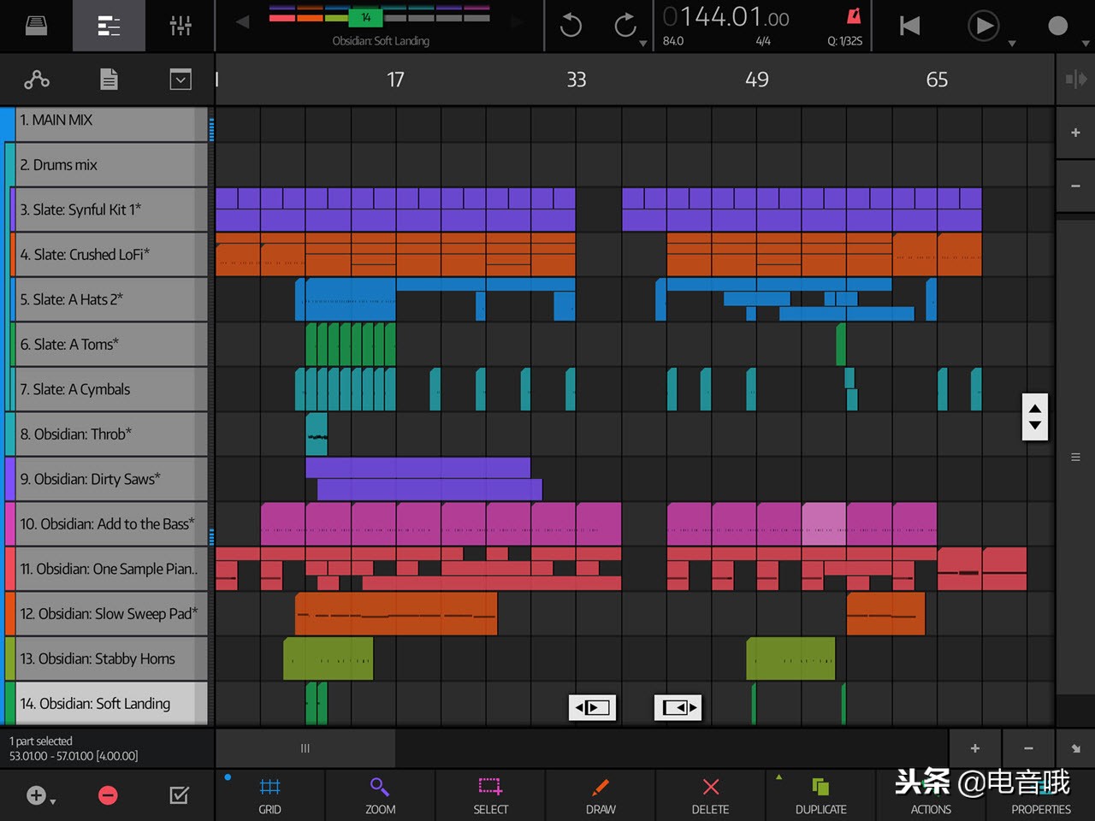Open the song browser drawer icon
Screen dimensions: 1095x821
[34, 25]
